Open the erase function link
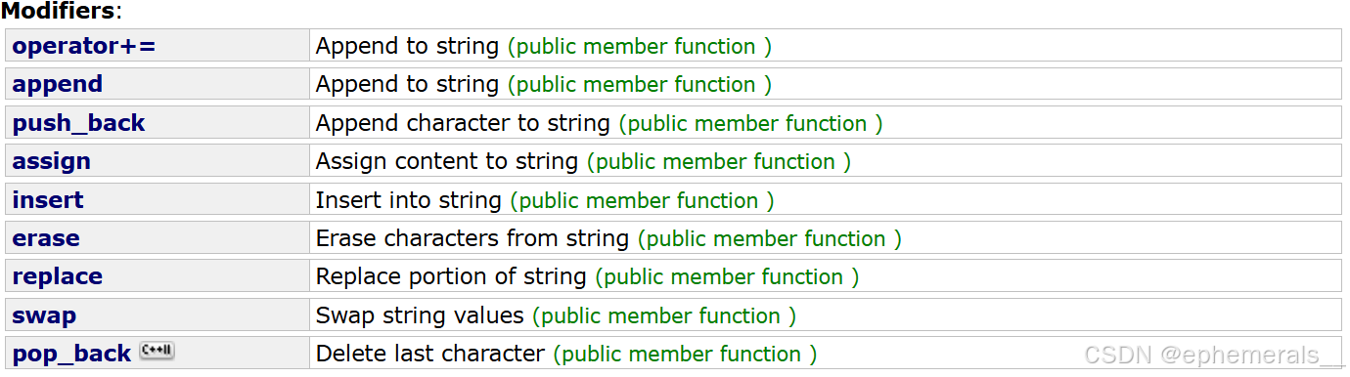1350x377 pixels. pos(46,238)
